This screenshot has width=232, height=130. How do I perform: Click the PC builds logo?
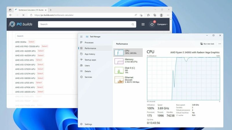point(21,24)
